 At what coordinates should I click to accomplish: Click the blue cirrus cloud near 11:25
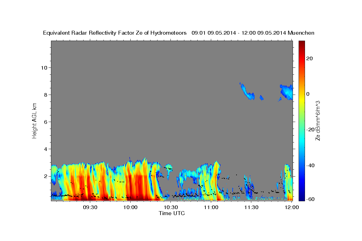247,91
